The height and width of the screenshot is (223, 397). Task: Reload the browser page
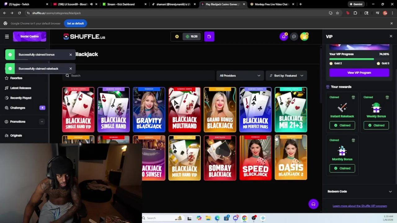click(19, 13)
